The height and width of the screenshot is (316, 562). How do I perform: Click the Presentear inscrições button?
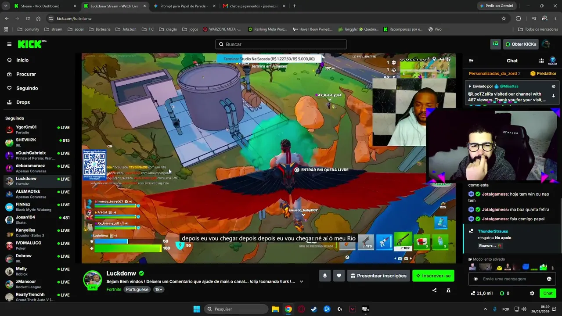(378, 276)
